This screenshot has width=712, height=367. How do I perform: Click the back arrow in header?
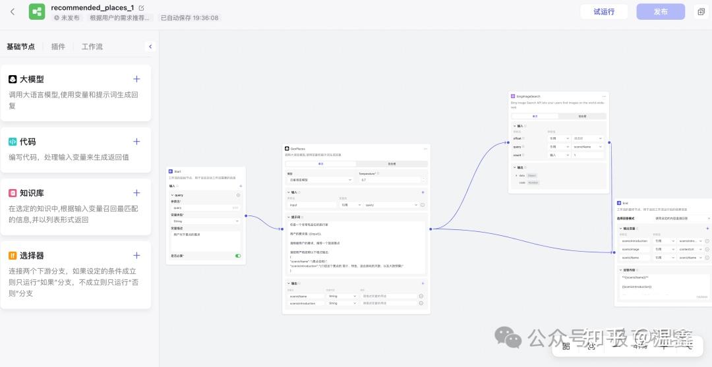(13, 11)
